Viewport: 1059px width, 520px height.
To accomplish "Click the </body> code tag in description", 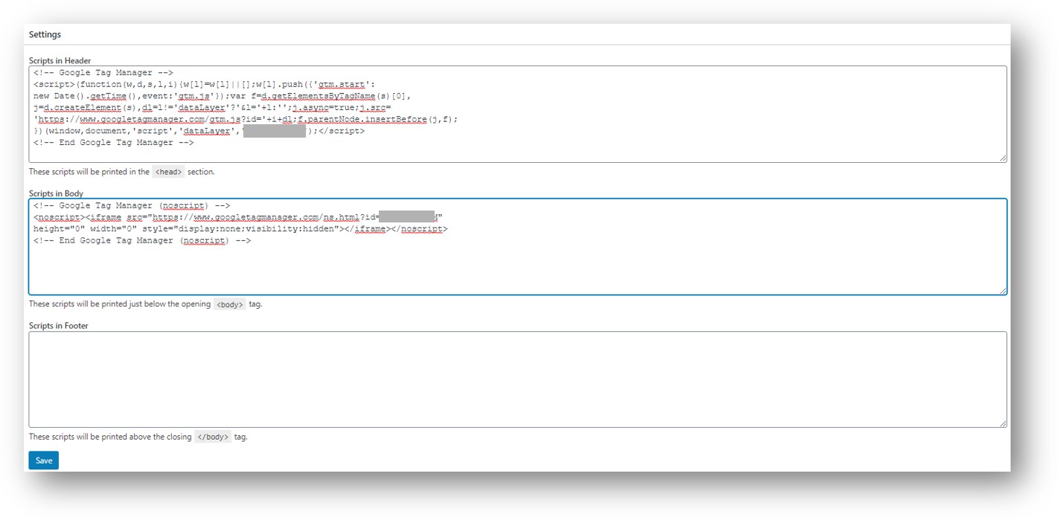I will 213,437.
